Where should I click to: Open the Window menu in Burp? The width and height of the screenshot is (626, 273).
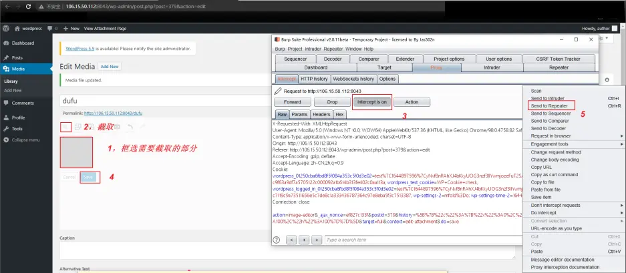pyautogui.click(x=353, y=49)
